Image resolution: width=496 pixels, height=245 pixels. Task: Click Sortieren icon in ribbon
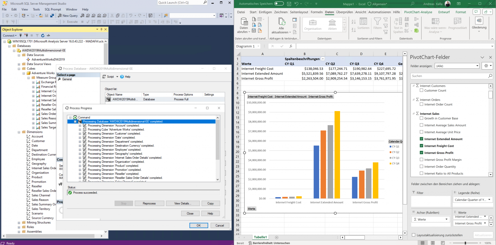pyautogui.click(x=363, y=21)
